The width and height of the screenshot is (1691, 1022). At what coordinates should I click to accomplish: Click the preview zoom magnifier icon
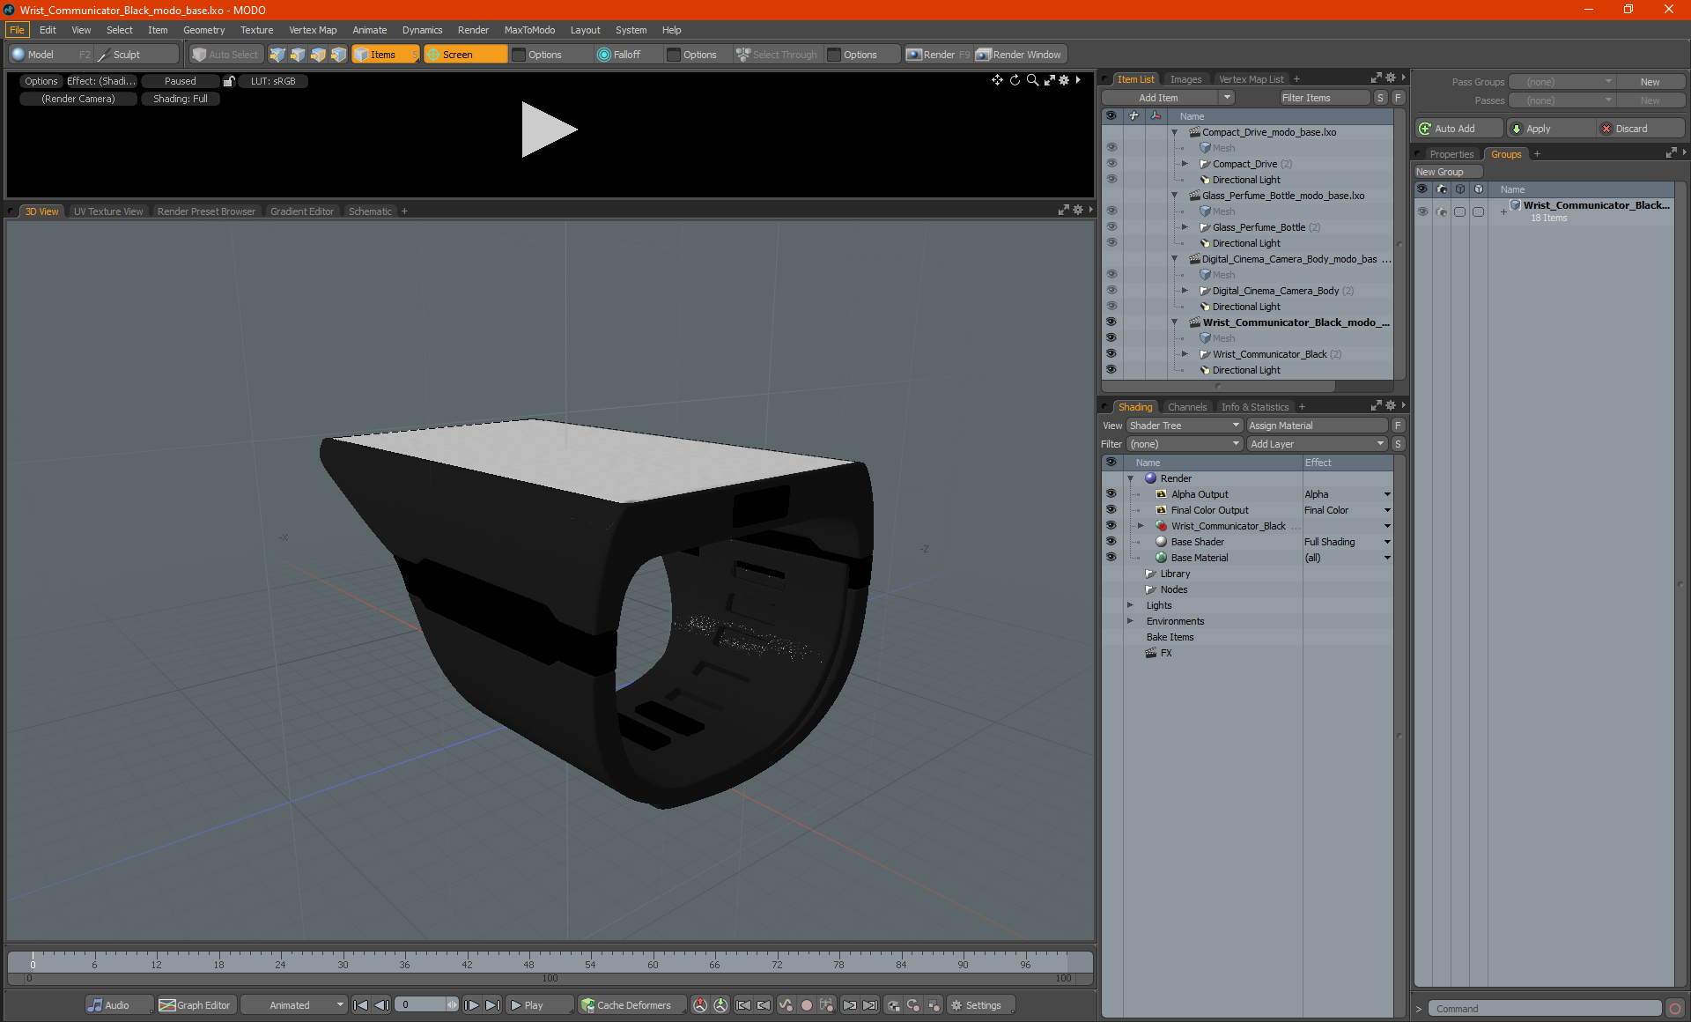point(1032,80)
